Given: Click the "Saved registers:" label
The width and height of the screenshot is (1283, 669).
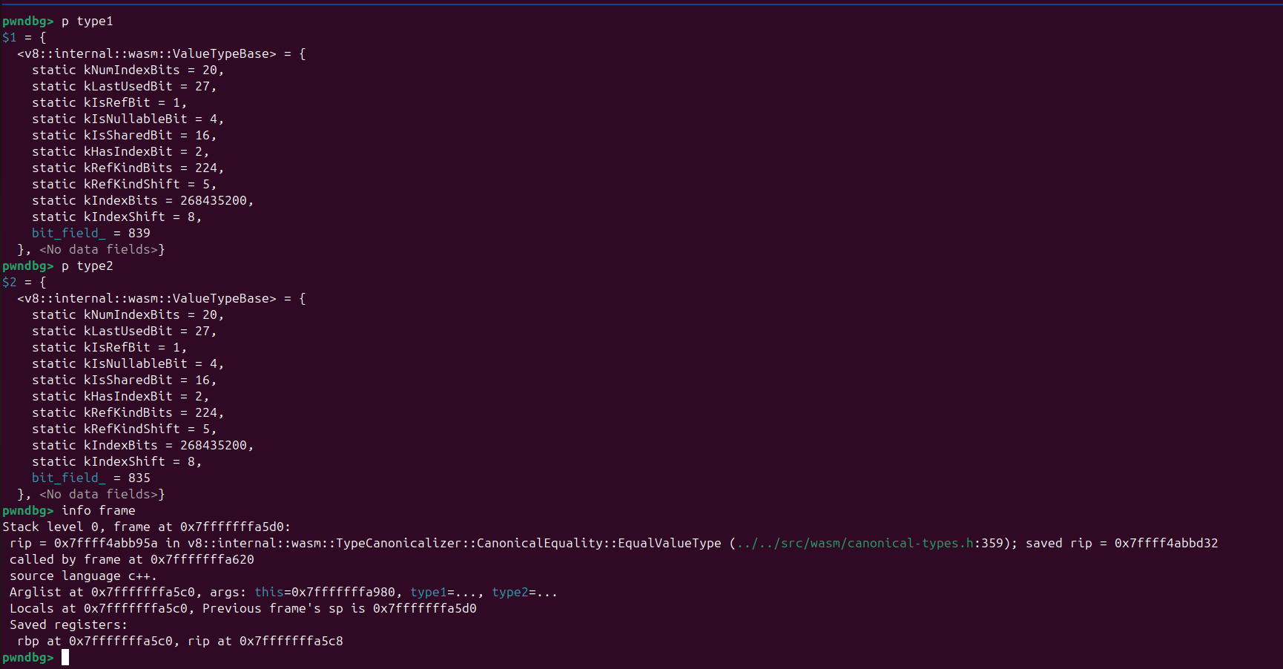Looking at the screenshot, I should [68, 624].
